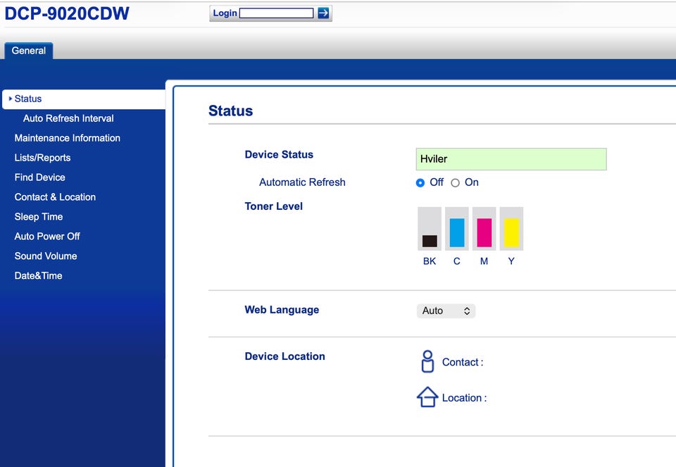Click the Device Status label

279,154
